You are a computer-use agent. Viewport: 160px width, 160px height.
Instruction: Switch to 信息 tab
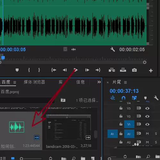click(x=80, y=82)
